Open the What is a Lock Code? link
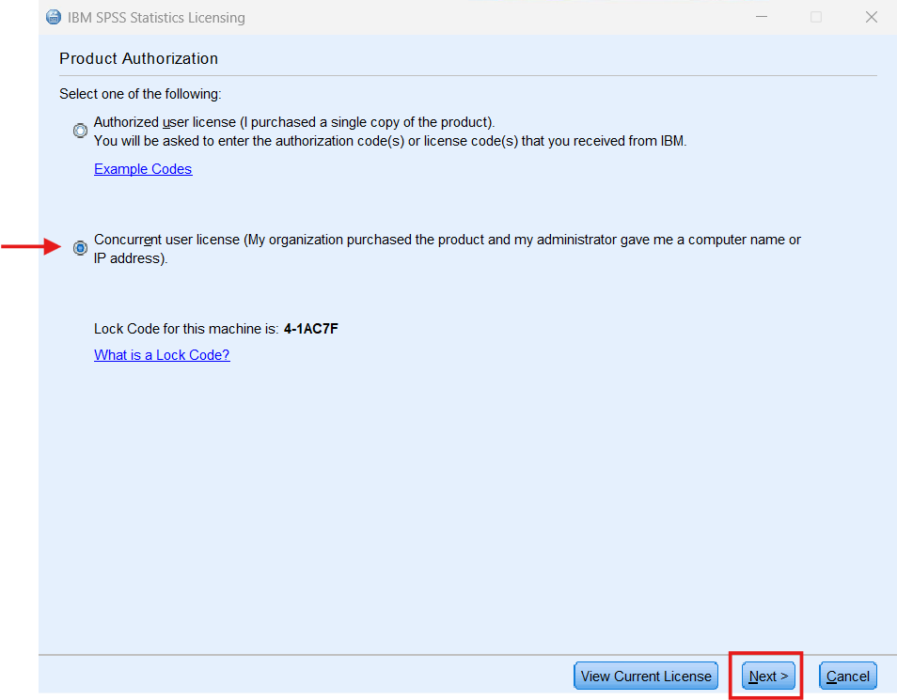Image resolution: width=897 pixels, height=700 pixels. tap(162, 355)
